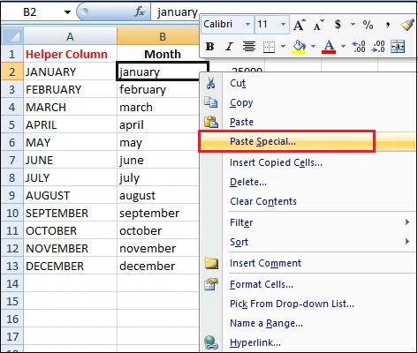418x353 pixels.
Task: Select cell containing lowercase march
Action: (x=158, y=107)
